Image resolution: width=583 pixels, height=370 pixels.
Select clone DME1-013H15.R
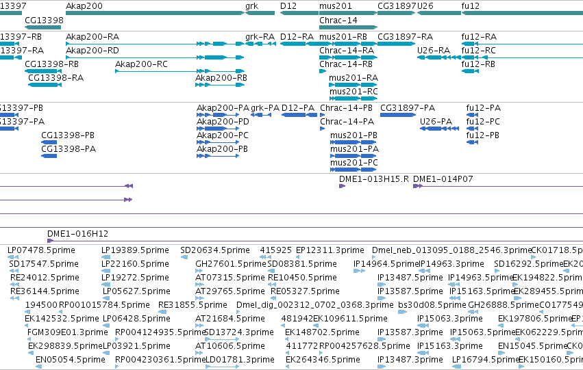342,186
